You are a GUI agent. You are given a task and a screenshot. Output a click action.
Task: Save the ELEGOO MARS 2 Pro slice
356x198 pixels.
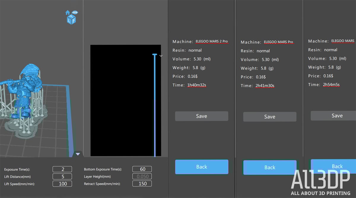[201, 116]
